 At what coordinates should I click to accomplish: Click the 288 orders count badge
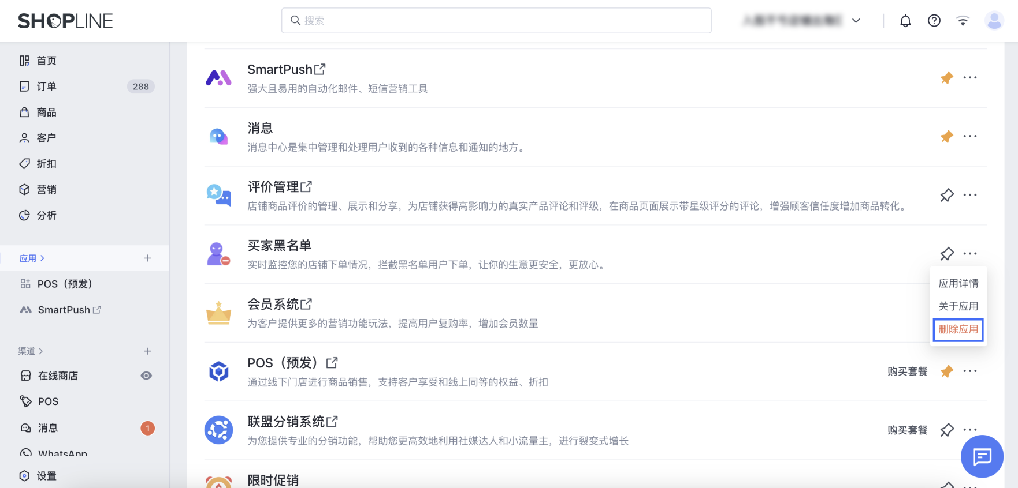[141, 87]
